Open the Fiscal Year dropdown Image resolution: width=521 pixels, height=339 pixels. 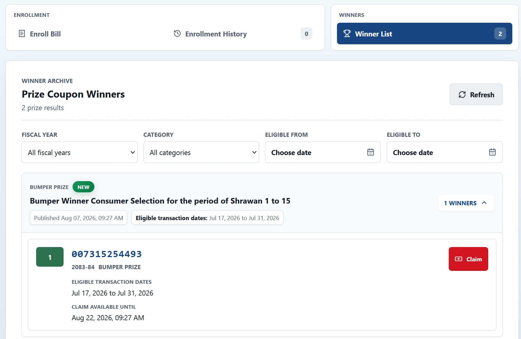(x=80, y=152)
